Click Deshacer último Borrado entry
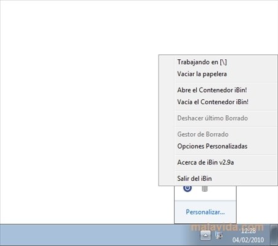Screen dimensions: 278x246 click(x=218, y=118)
